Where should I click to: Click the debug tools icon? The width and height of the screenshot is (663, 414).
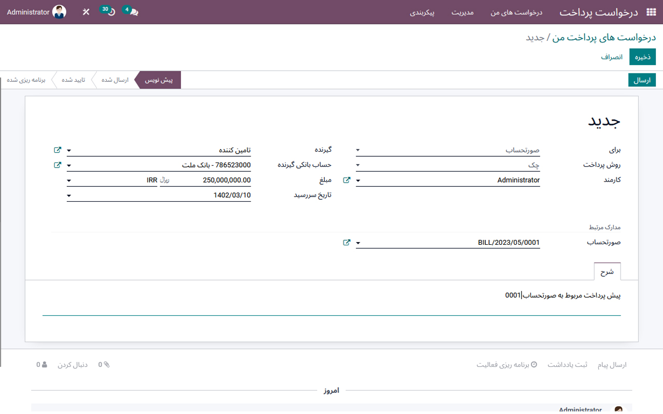tap(86, 12)
